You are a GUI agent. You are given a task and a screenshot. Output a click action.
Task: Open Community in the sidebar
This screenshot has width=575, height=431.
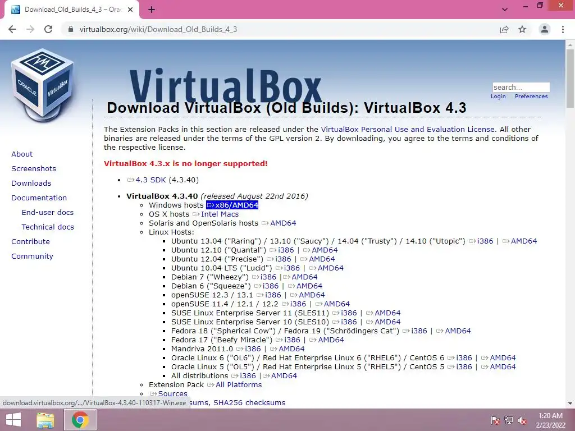(32, 256)
